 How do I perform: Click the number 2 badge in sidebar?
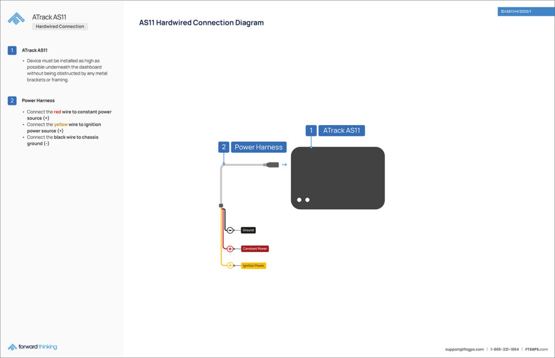[12, 101]
